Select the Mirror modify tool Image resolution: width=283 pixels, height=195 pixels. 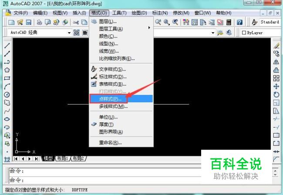click(276, 62)
